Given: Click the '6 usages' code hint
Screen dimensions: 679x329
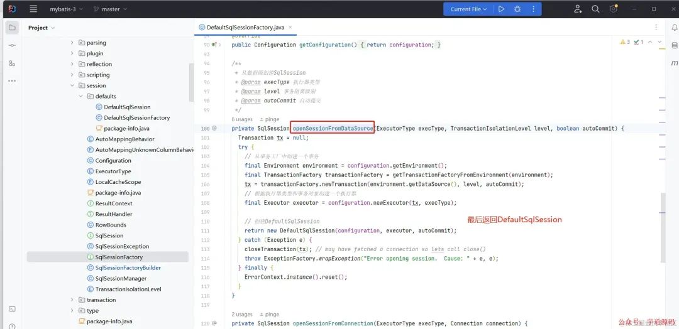Looking at the screenshot, I should [x=242, y=119].
